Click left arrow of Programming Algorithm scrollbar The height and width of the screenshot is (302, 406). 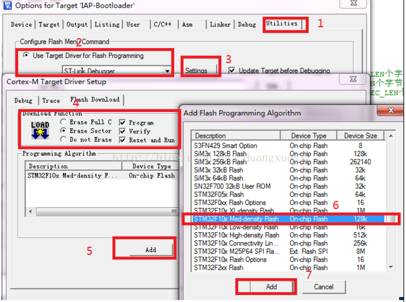click(31, 212)
